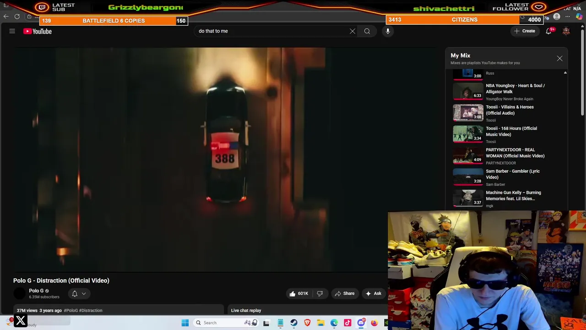Open Firefox from the taskbar

[x=374, y=323]
